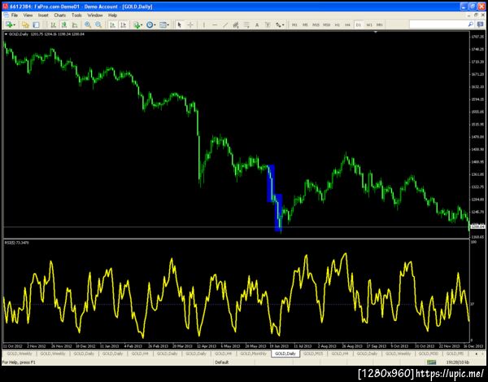Click the yellow RSI indicator line
Viewport: 488px width, 382px height.
click(x=236, y=303)
